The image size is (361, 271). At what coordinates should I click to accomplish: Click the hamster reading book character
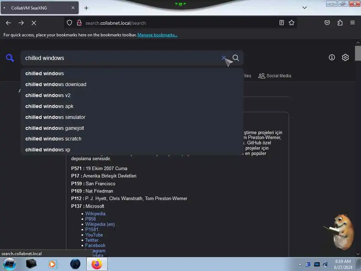point(340,231)
